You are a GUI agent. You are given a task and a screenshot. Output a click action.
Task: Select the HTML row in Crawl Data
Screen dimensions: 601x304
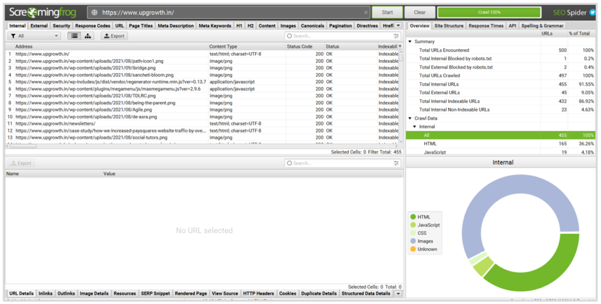click(x=501, y=144)
